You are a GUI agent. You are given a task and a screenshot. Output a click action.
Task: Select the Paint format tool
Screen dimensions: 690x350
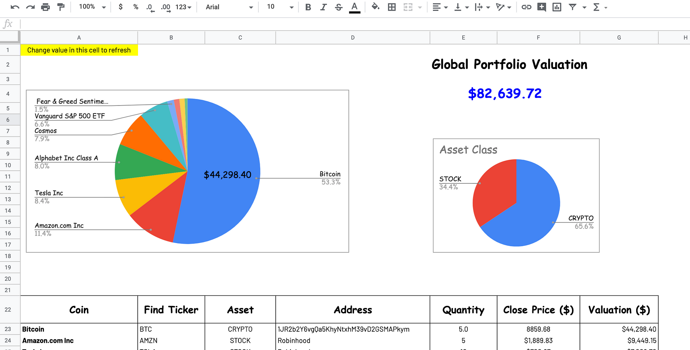[61, 7]
